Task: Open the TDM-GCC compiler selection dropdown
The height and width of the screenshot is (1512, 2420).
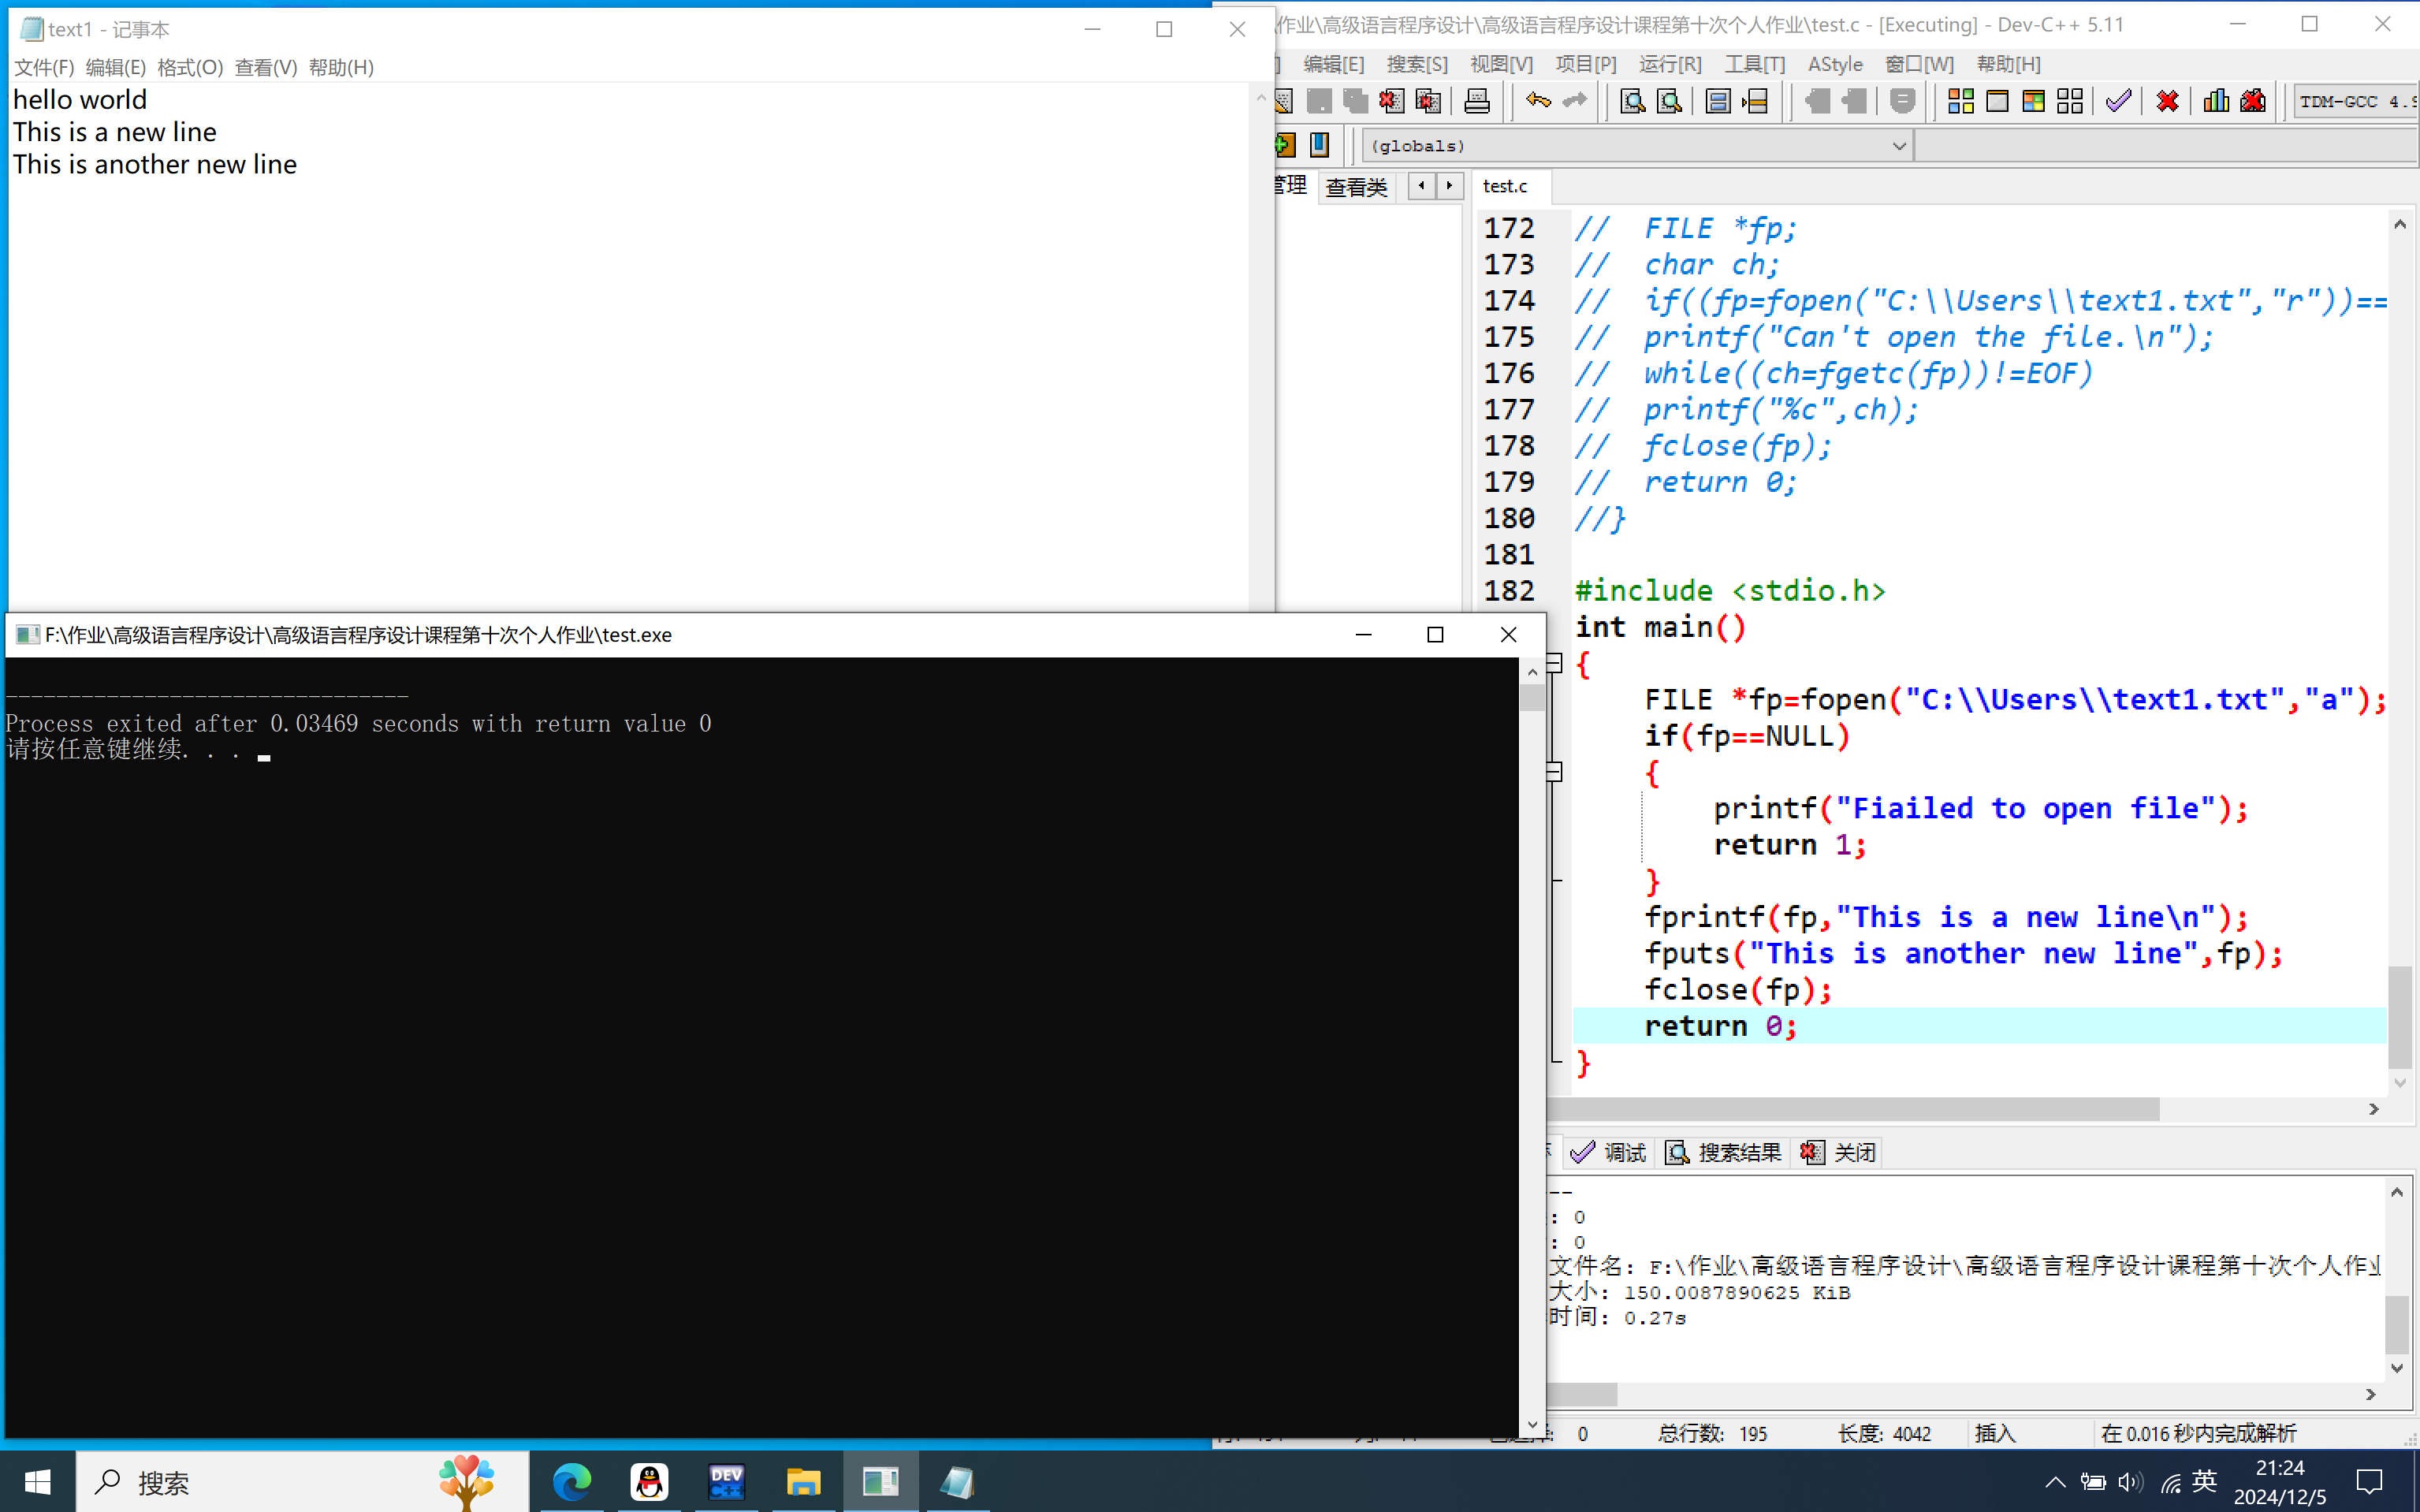Action: point(2355,101)
